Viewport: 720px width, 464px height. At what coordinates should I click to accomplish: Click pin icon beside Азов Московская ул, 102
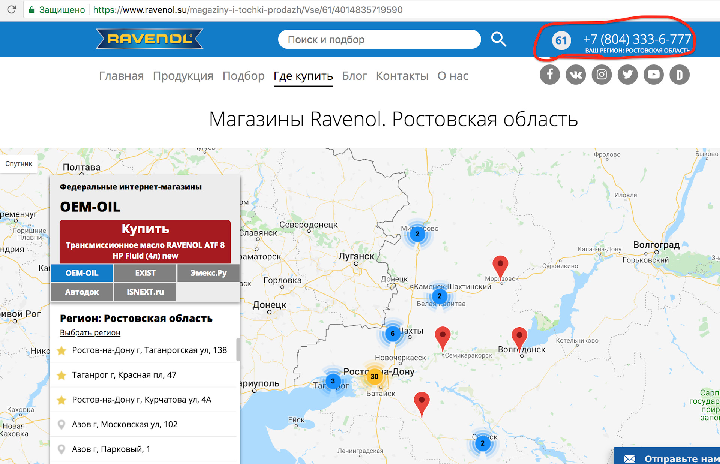tap(61, 425)
